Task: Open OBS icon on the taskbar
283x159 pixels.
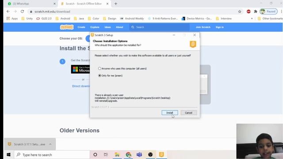Action: (x=150, y=155)
